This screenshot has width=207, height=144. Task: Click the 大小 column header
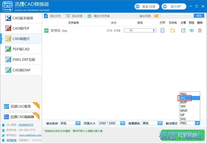[114, 23]
